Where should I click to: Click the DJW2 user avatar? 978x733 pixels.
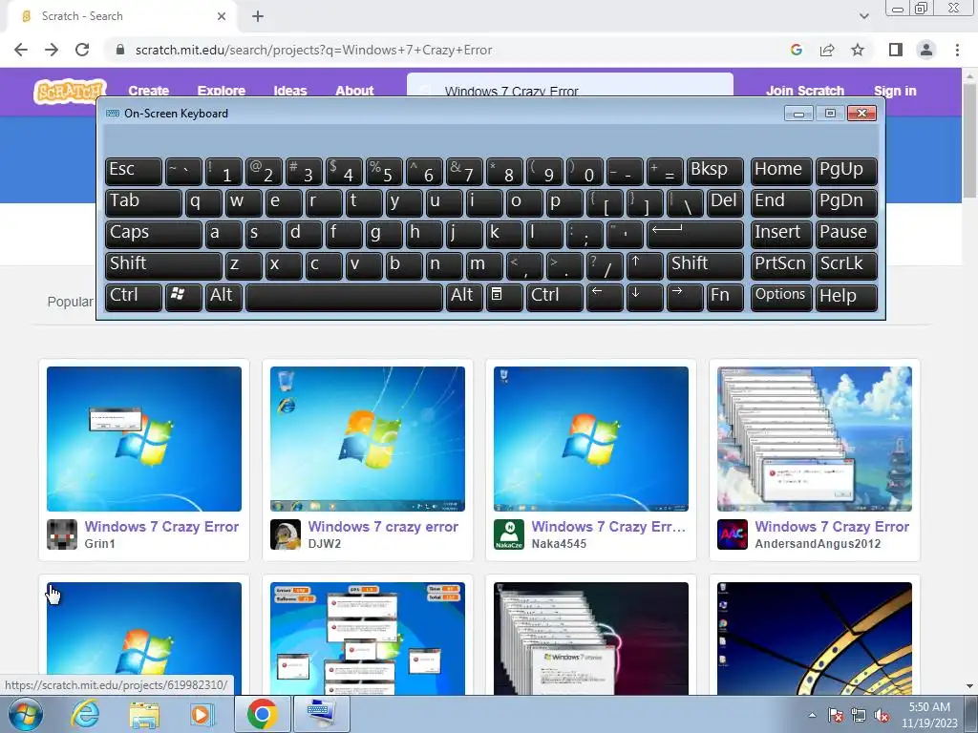285,534
